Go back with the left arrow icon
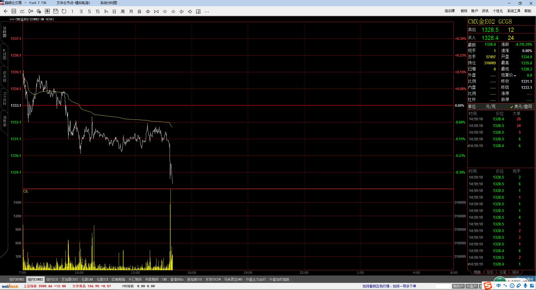Viewport: 536px width, 290px height. click(6, 11)
